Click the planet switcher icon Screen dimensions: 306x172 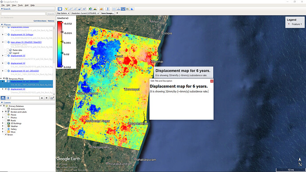pyautogui.click(x=101, y=9)
